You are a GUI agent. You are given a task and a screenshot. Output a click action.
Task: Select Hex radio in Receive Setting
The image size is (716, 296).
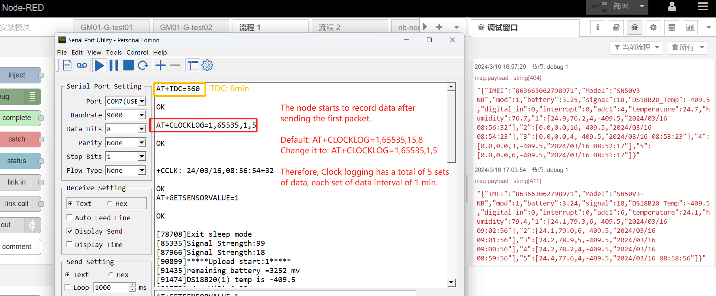tap(110, 204)
